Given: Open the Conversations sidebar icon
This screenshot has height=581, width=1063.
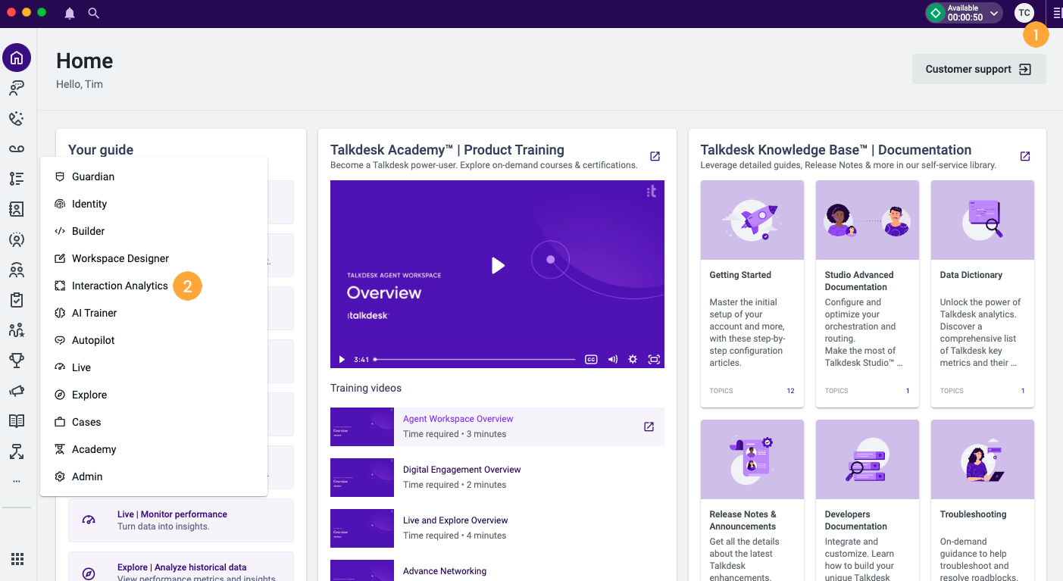Looking at the screenshot, I should (x=17, y=88).
